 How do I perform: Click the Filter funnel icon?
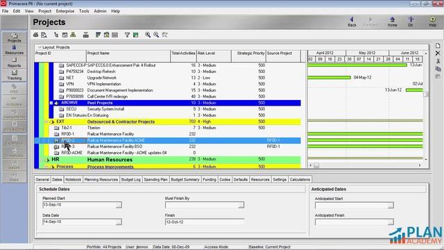127,35
